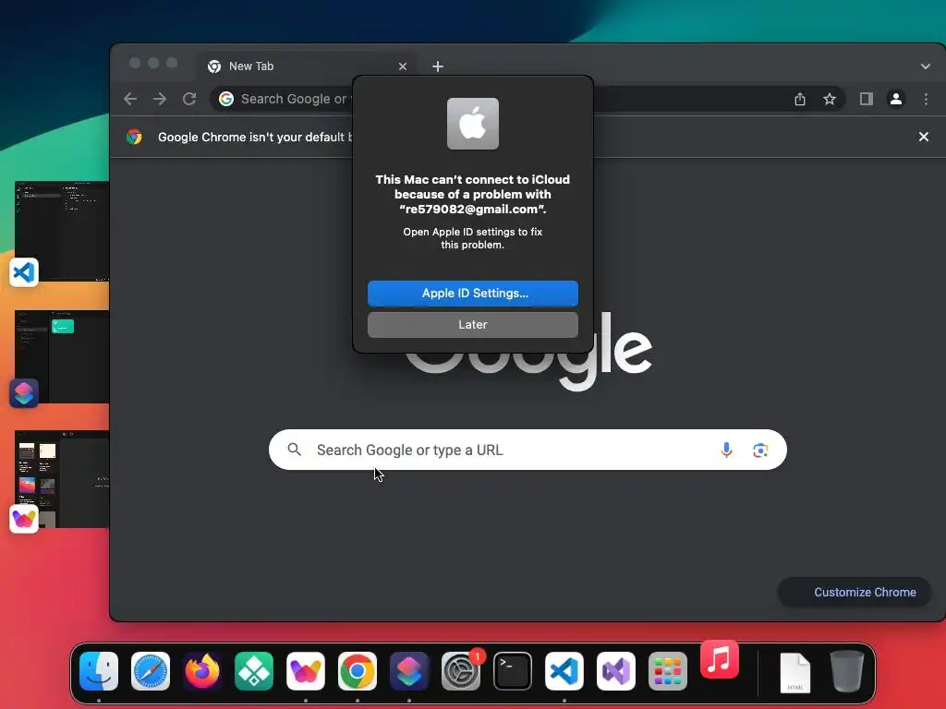Dismiss the default browser notification bar
The image size is (946, 709).
[924, 137]
